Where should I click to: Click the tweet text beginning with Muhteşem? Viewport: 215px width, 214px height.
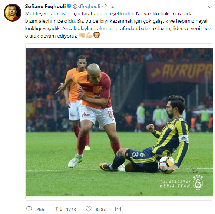click(x=118, y=25)
